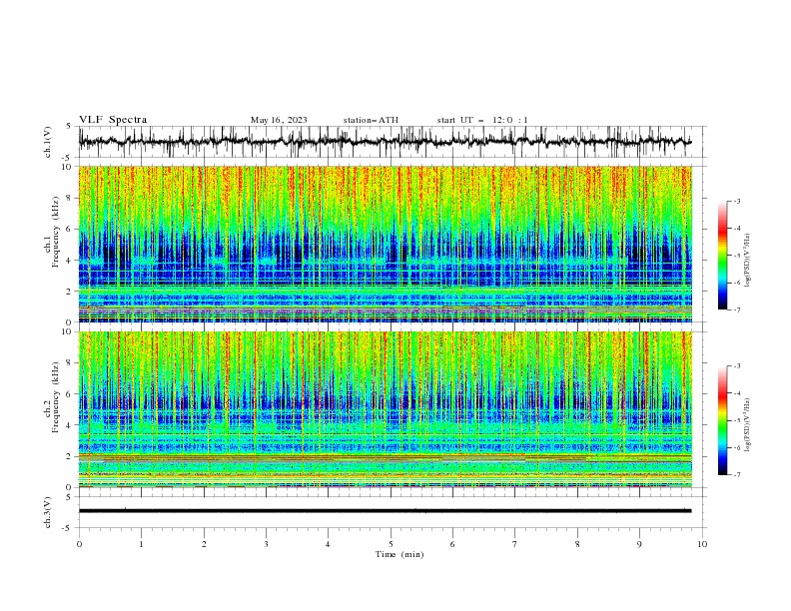
Task: Click the ch.1 color bar "log(PSD)(V²/Hz)" label
Action: tap(748, 260)
